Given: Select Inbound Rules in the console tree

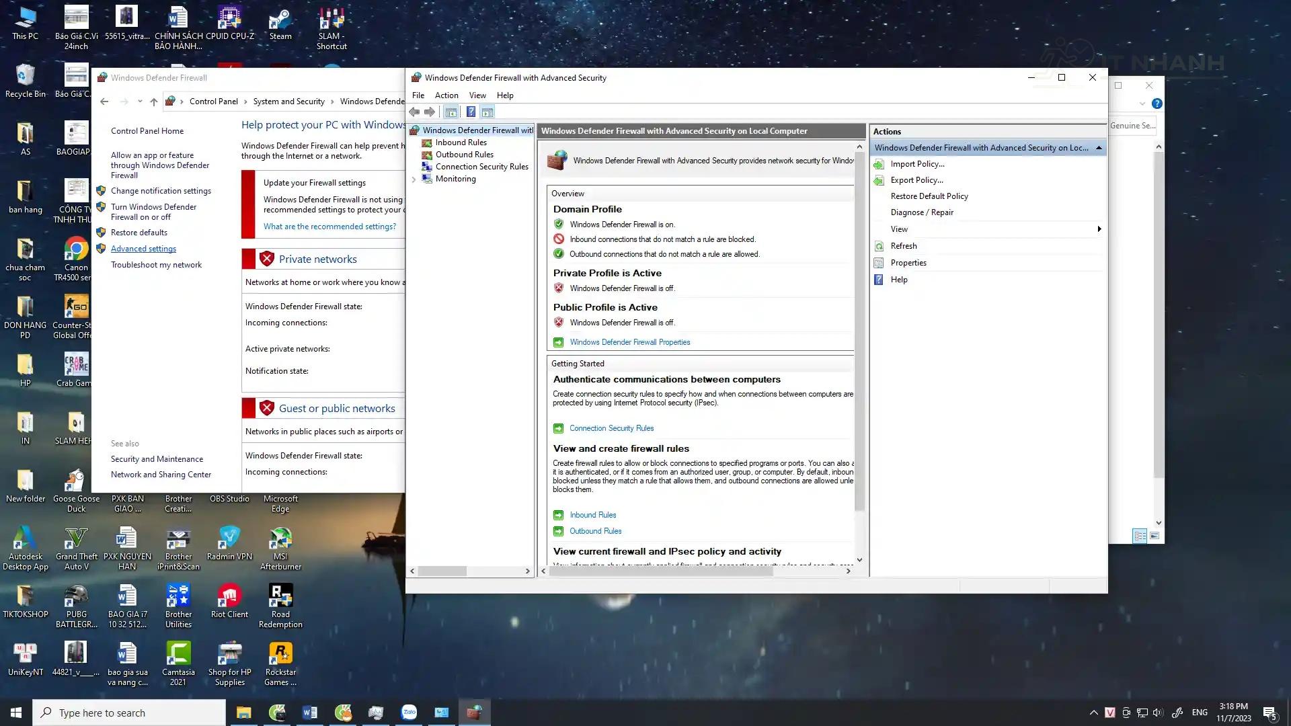Looking at the screenshot, I should 461,143.
